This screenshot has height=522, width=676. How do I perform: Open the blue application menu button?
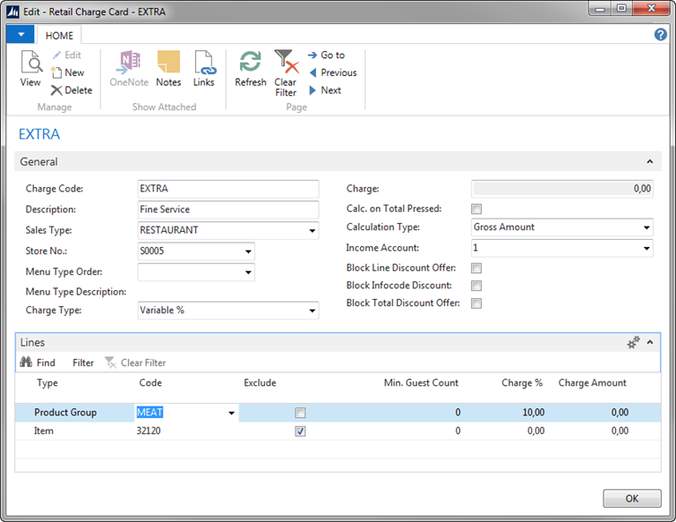[20, 34]
